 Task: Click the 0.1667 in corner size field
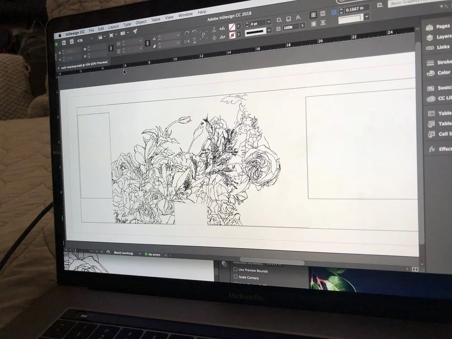[x=356, y=9]
